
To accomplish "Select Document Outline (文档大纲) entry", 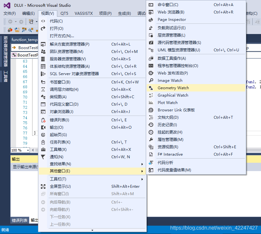I will tap(196, 117).
